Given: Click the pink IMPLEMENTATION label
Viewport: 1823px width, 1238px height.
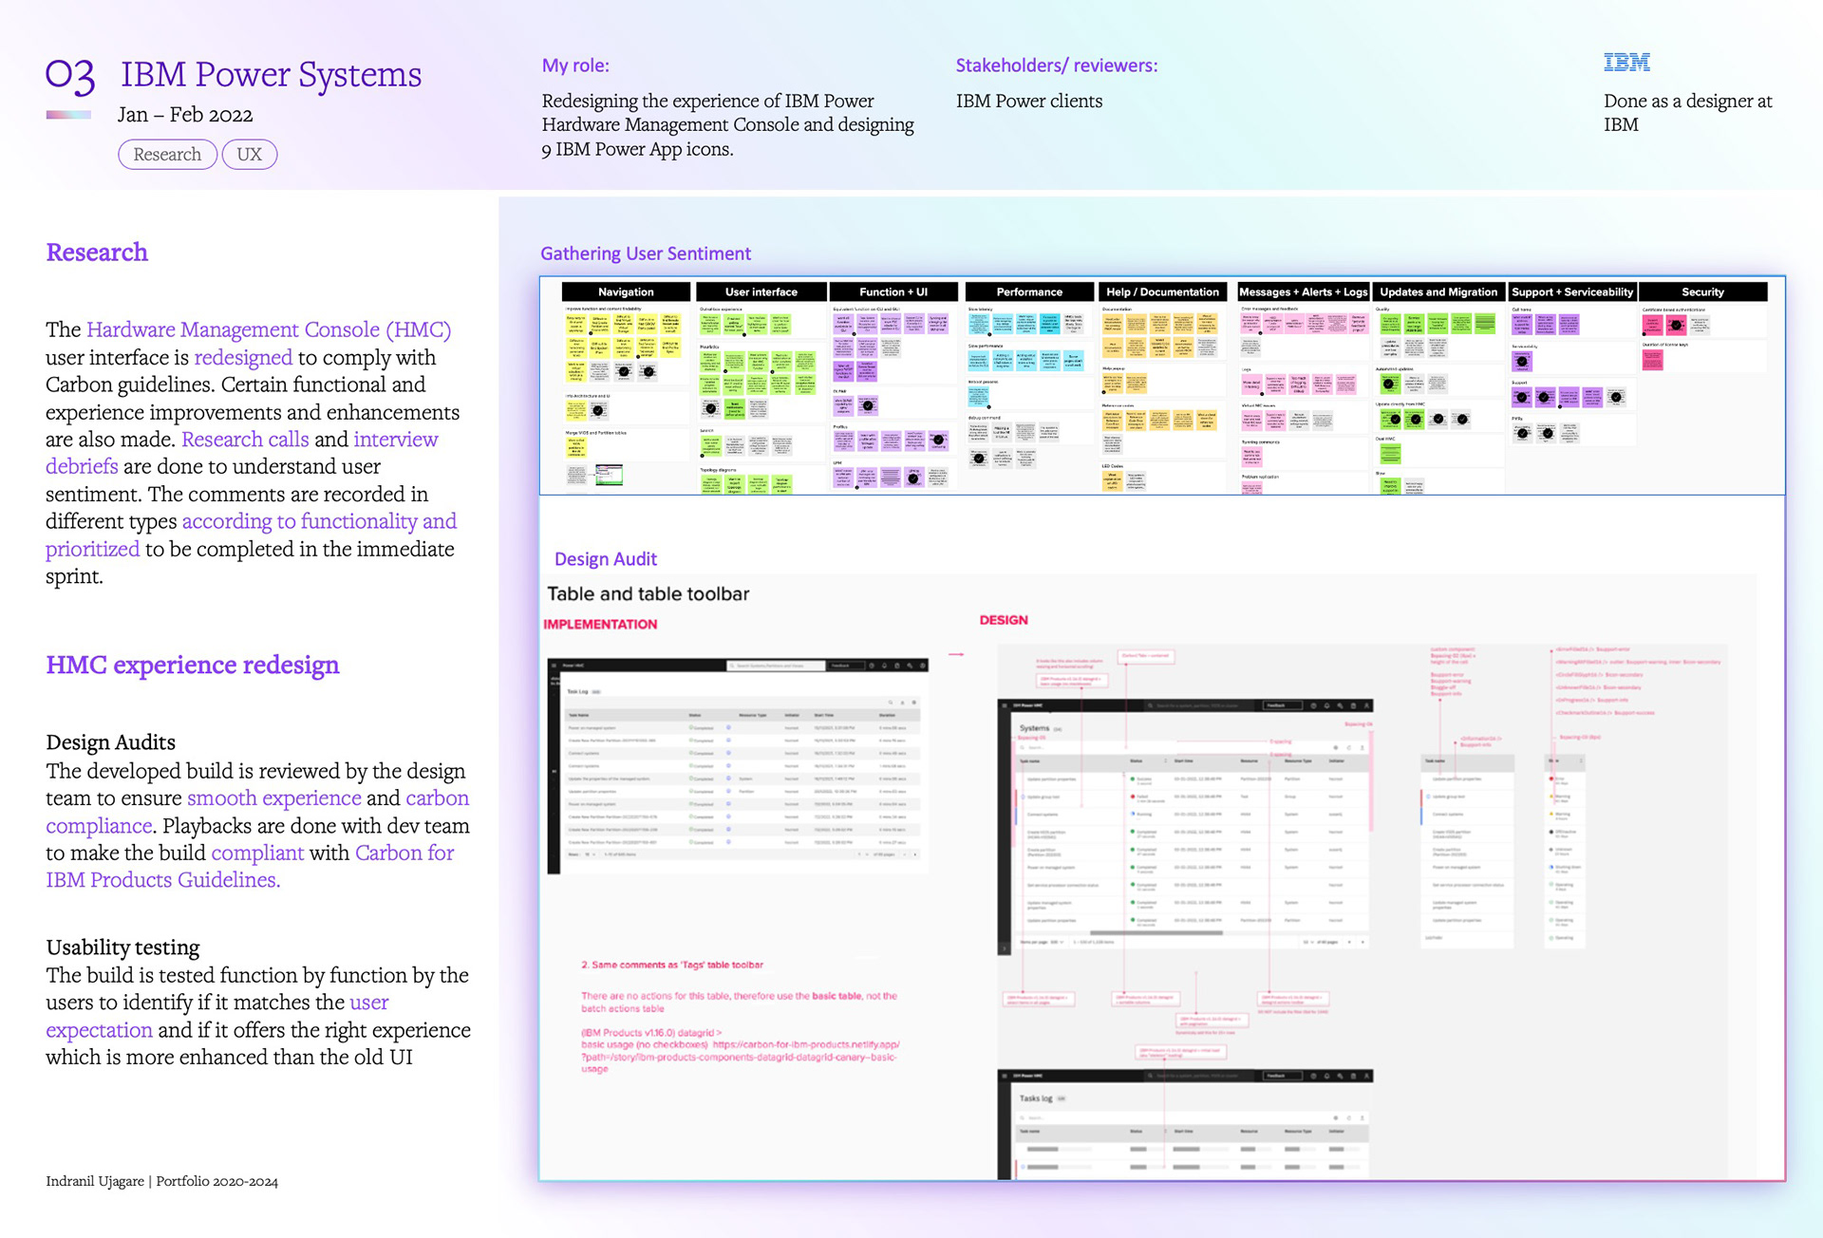Looking at the screenshot, I should pyautogui.click(x=600, y=624).
